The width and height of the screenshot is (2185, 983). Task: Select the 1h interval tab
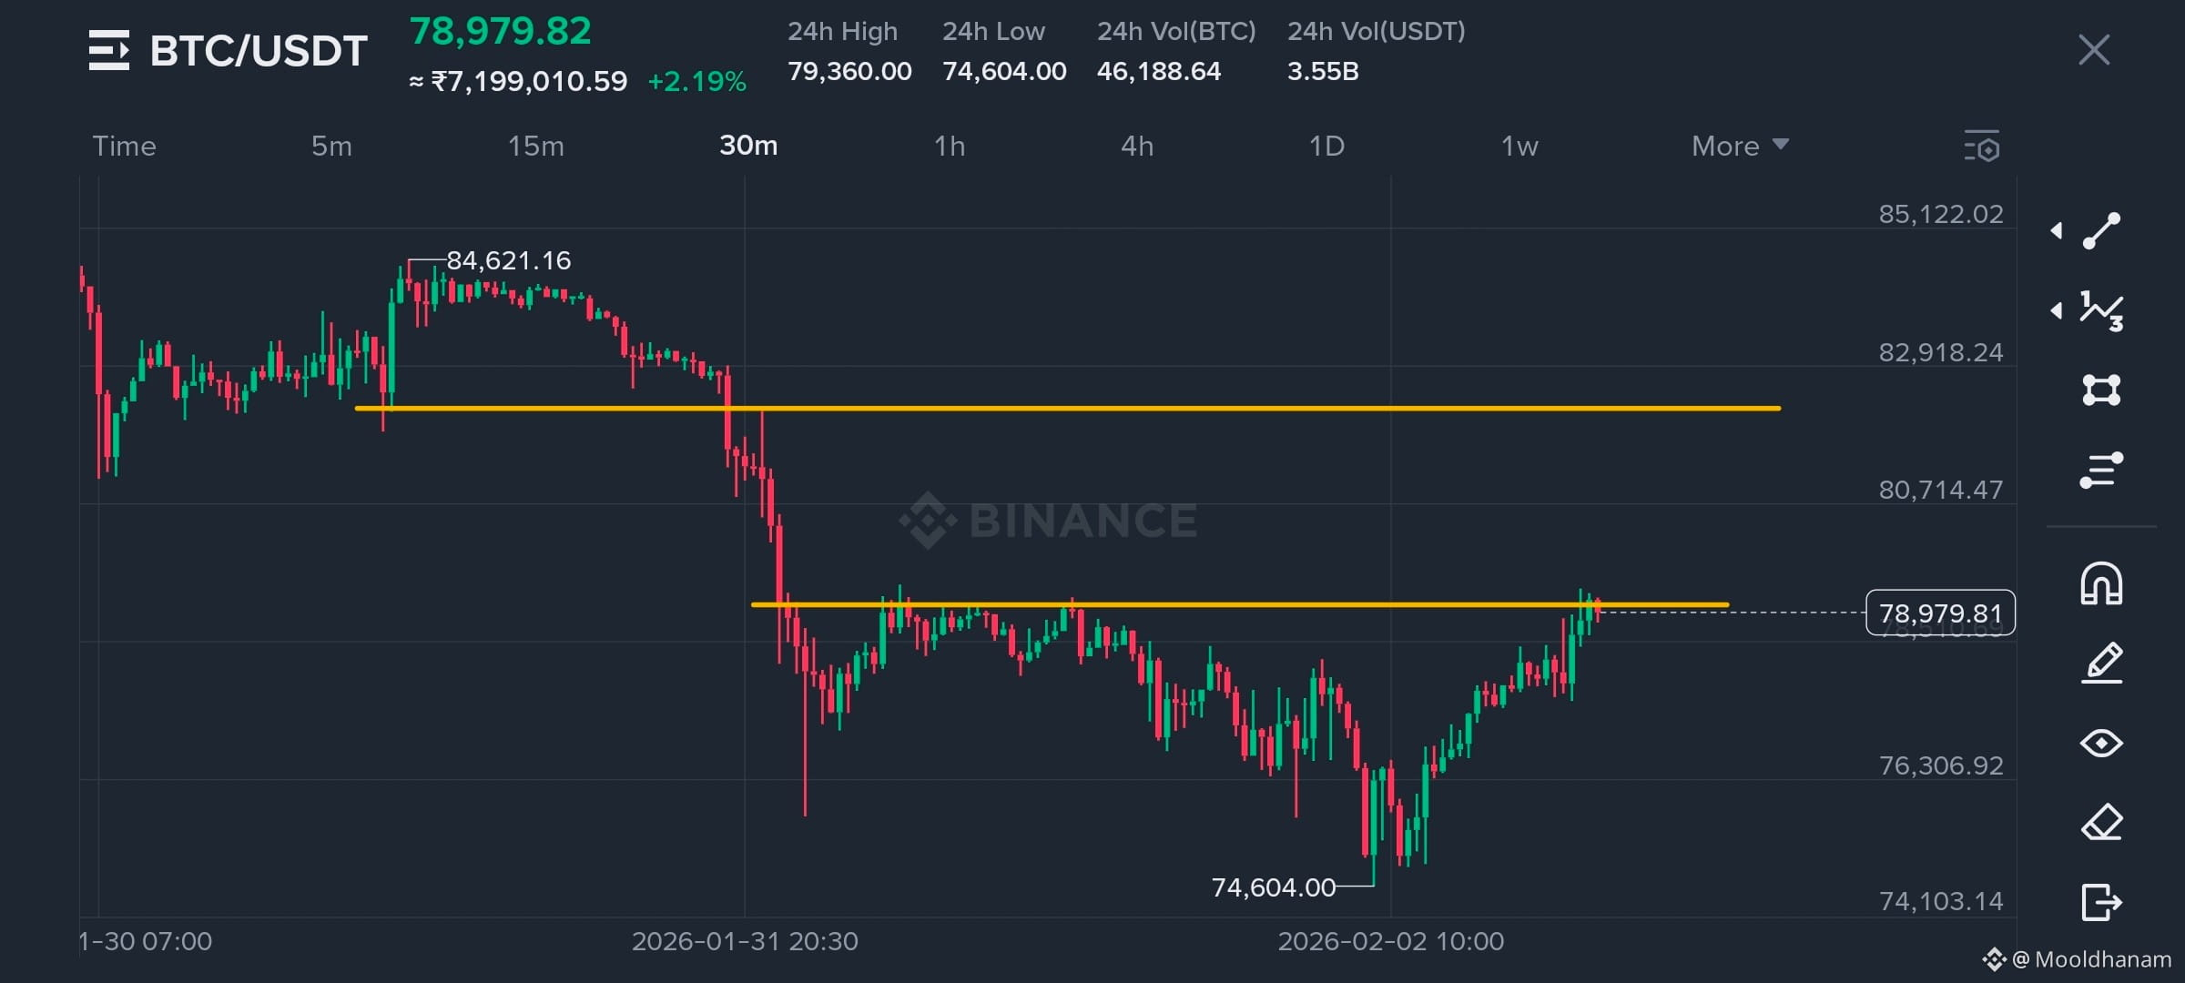coord(950,146)
